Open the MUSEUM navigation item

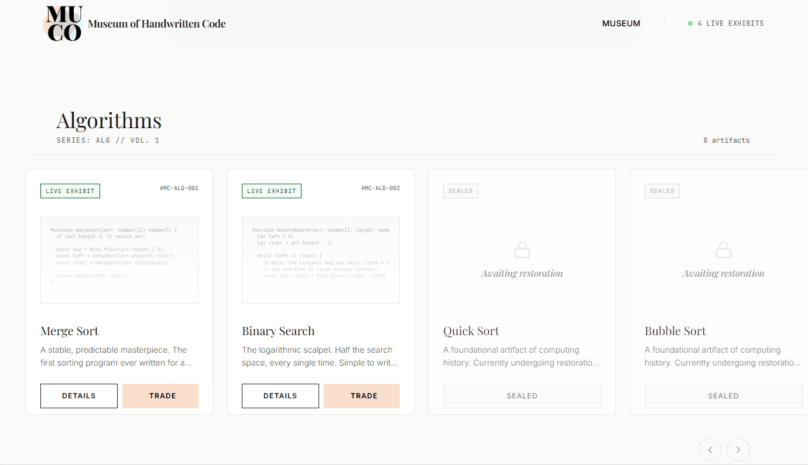click(621, 23)
